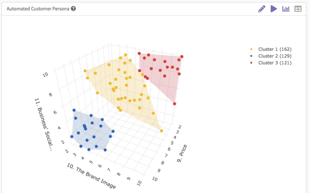Click the "11. Business' Social..." axis title
Screen dimensions: 310x193
pos(44,125)
